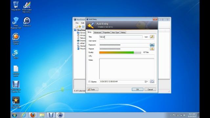
Task: Click the Icon picker key button
Action: pyautogui.click(x=152, y=37)
